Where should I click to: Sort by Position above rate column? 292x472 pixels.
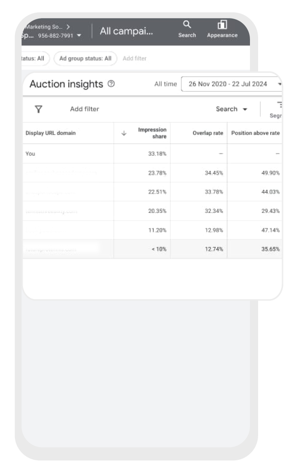pos(255,133)
